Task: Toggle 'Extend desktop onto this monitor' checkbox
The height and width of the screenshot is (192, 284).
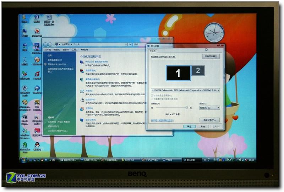Action: [x=152, y=99]
